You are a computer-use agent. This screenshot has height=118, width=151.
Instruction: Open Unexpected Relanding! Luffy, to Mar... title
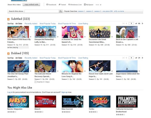coord(44,41)
